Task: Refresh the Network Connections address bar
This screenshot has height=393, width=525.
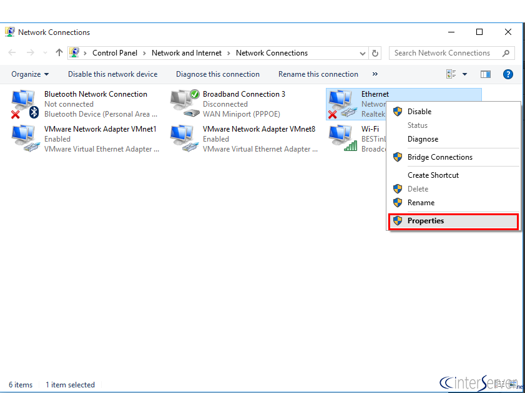Action: click(375, 53)
